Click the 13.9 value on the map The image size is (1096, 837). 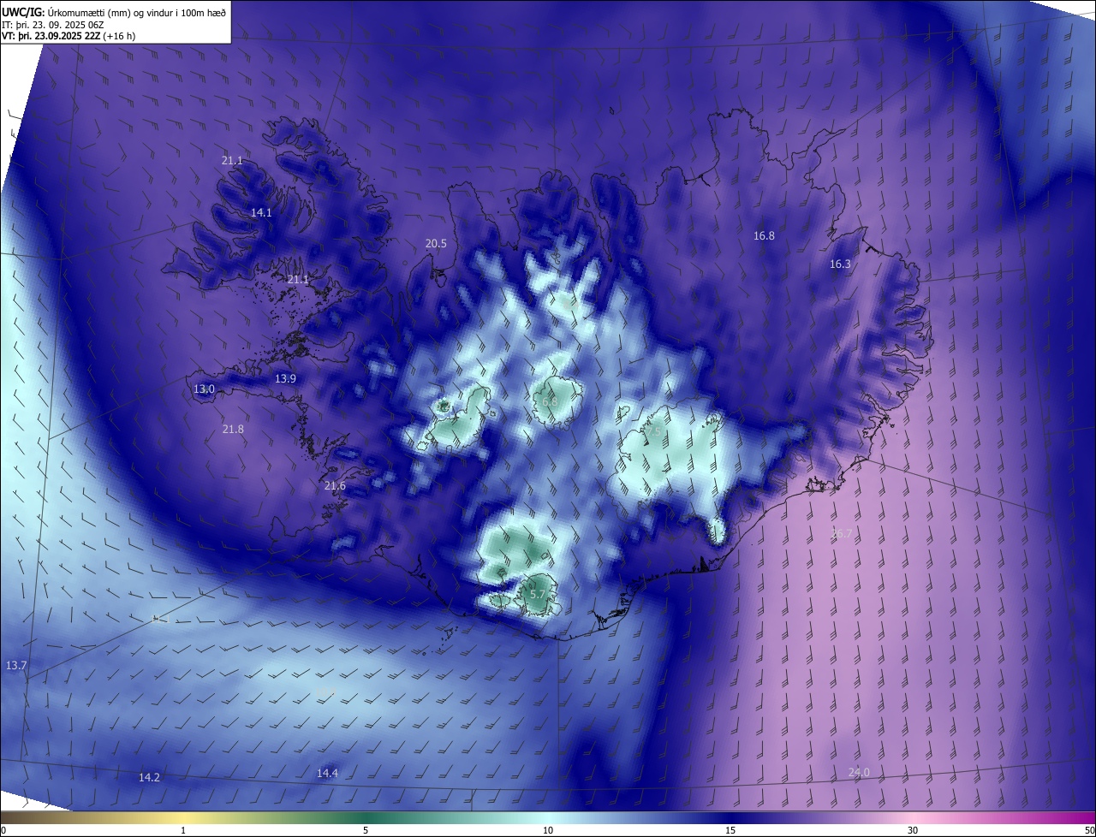[285, 379]
